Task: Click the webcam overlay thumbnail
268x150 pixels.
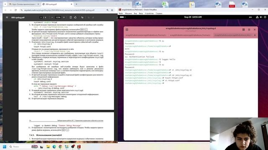Action: click(239, 134)
